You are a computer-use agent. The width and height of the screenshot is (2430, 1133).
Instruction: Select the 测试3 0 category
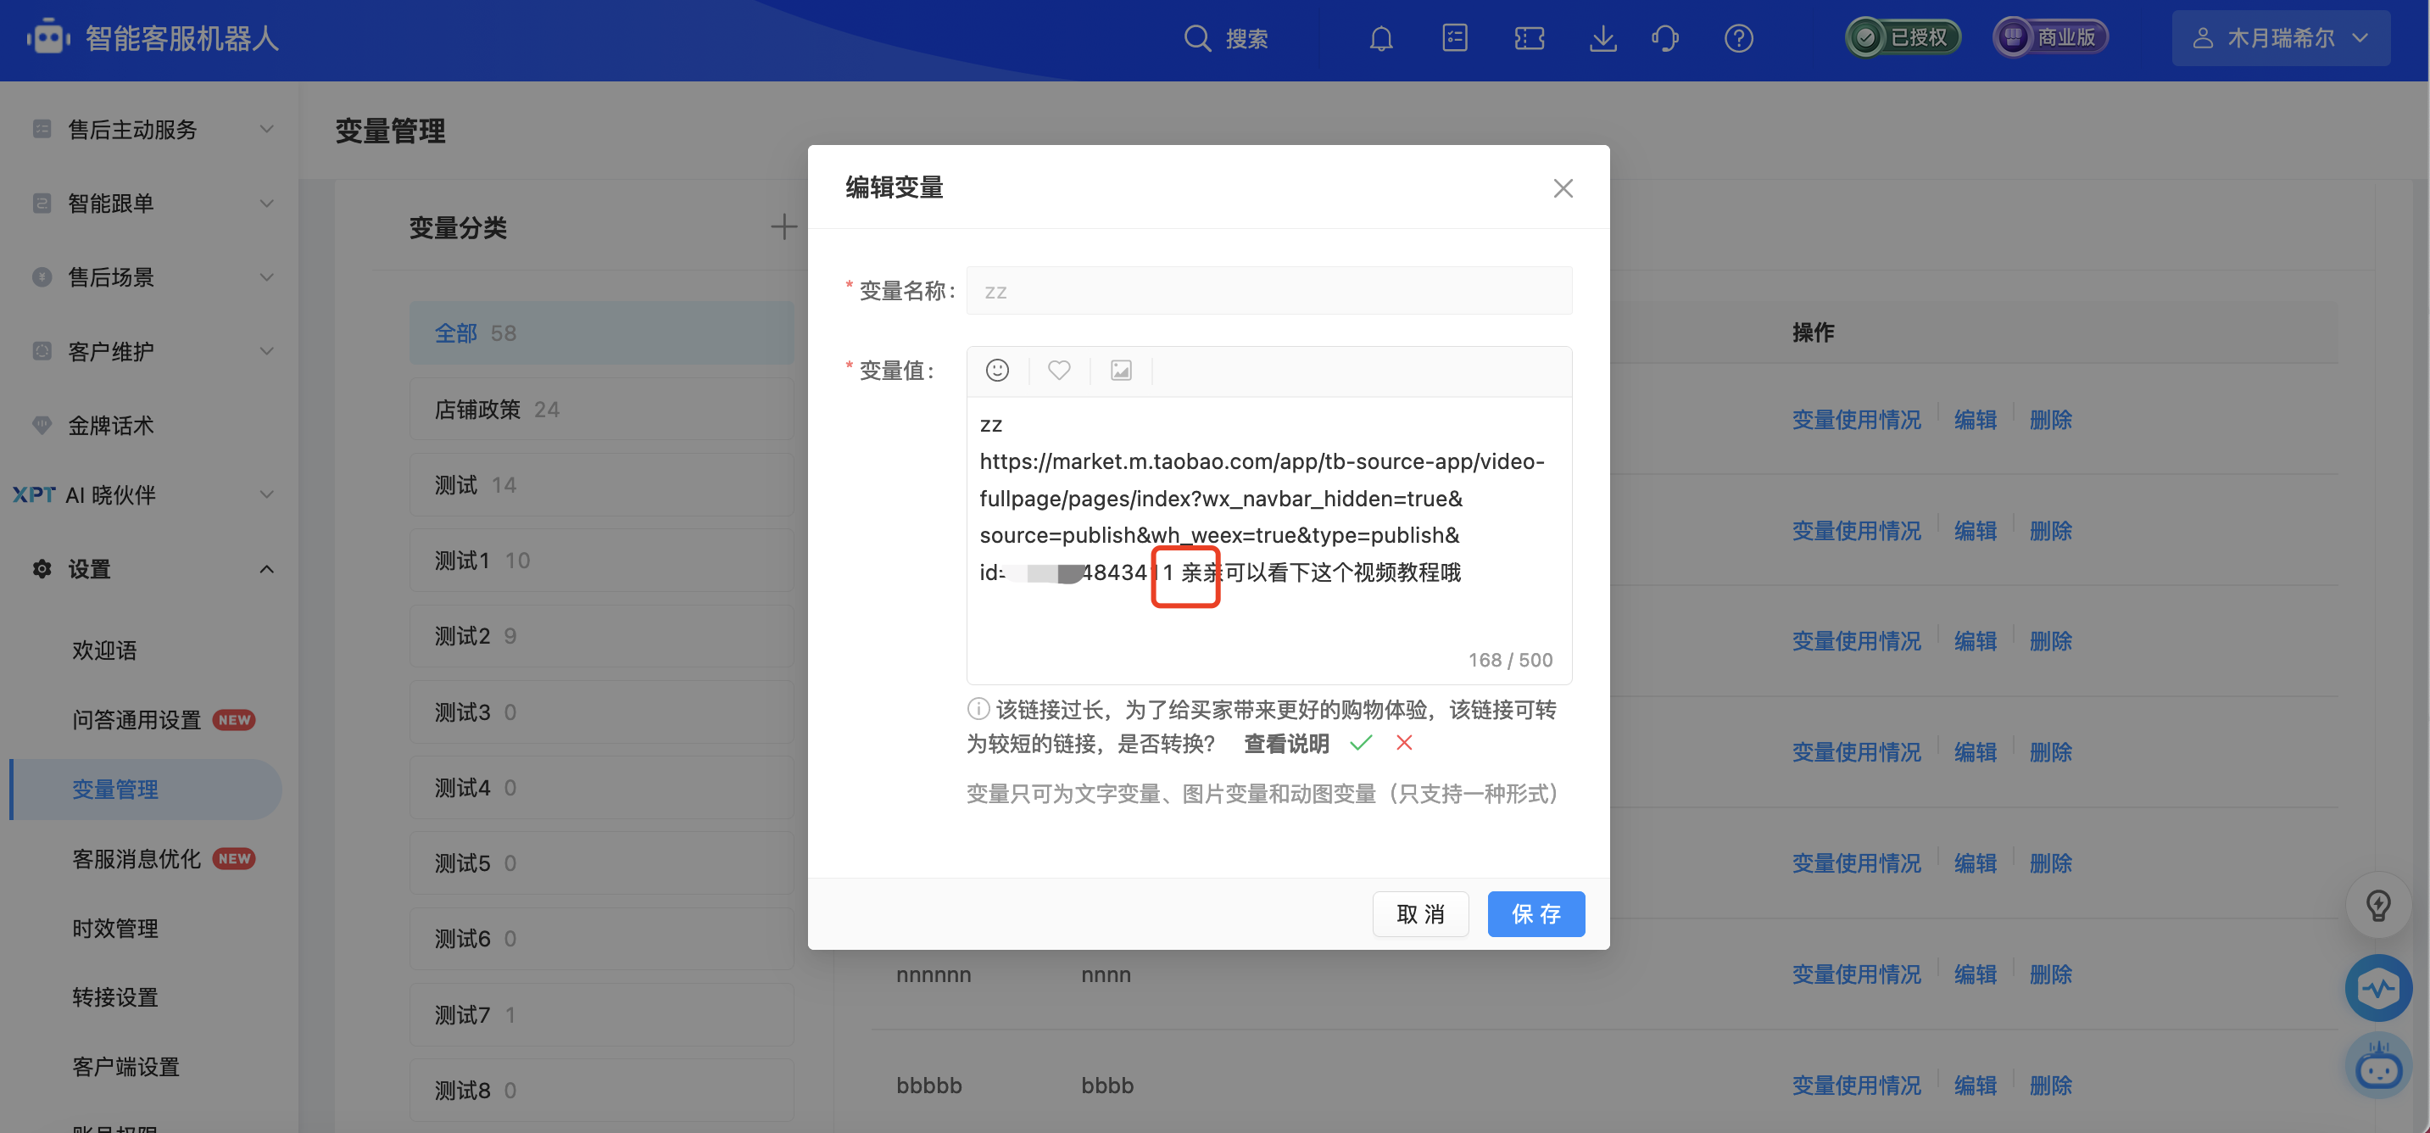point(602,712)
